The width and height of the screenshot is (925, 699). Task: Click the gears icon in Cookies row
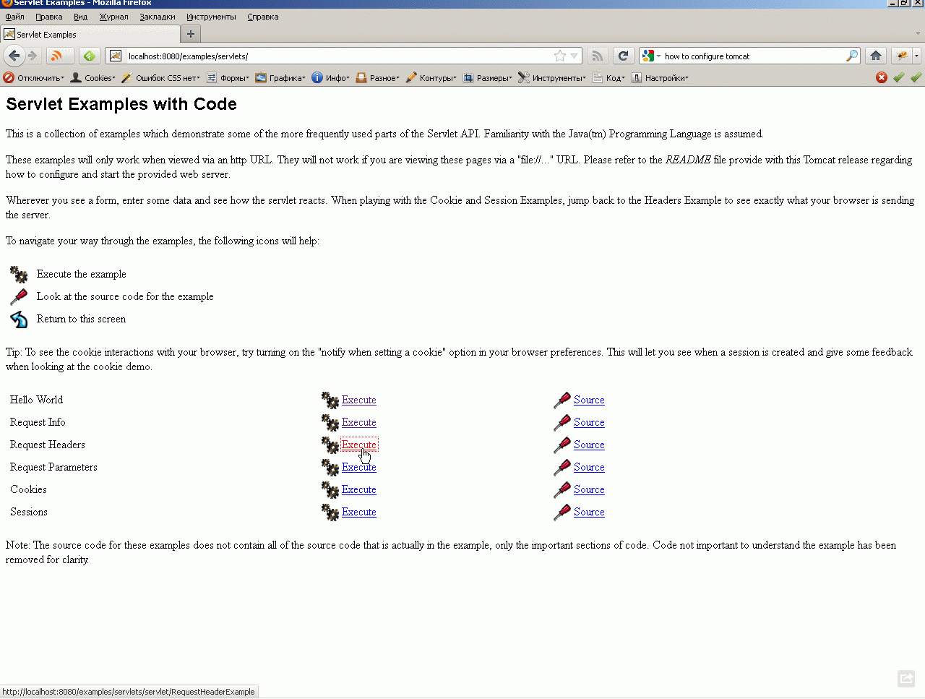[x=330, y=490]
